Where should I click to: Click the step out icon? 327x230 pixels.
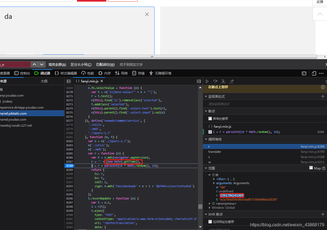pos(232,81)
